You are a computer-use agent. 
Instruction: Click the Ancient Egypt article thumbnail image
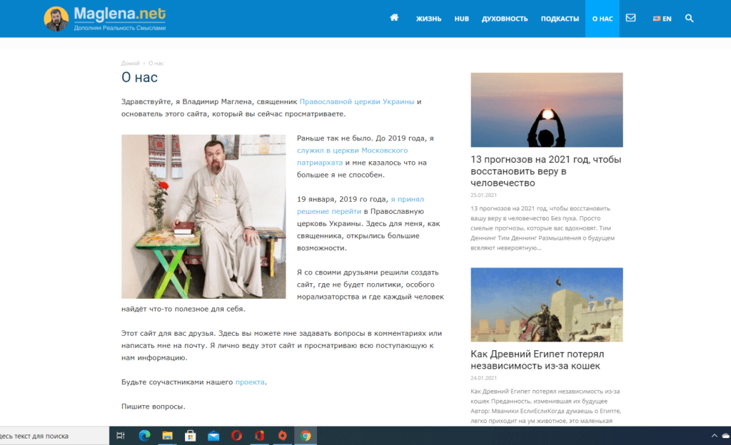pyautogui.click(x=546, y=305)
